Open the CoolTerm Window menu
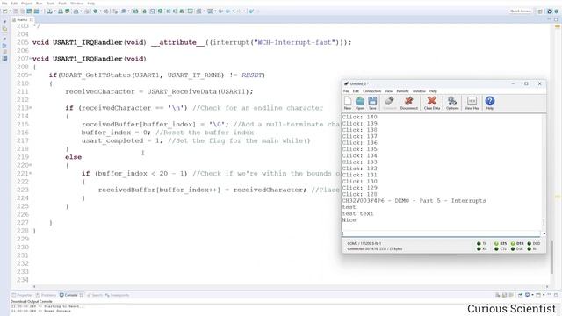 point(419,91)
